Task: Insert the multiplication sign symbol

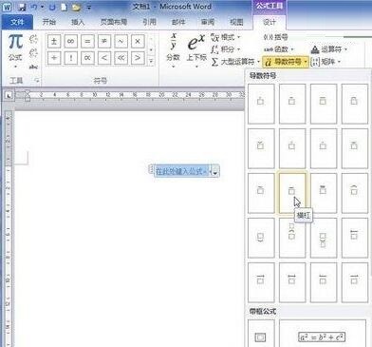Action: tap(138, 41)
